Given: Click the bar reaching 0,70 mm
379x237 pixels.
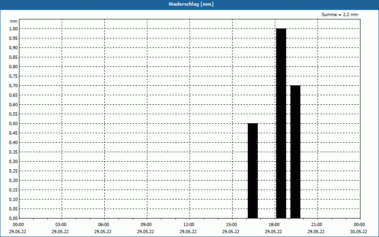Looking at the screenshot, I should 295,152.
